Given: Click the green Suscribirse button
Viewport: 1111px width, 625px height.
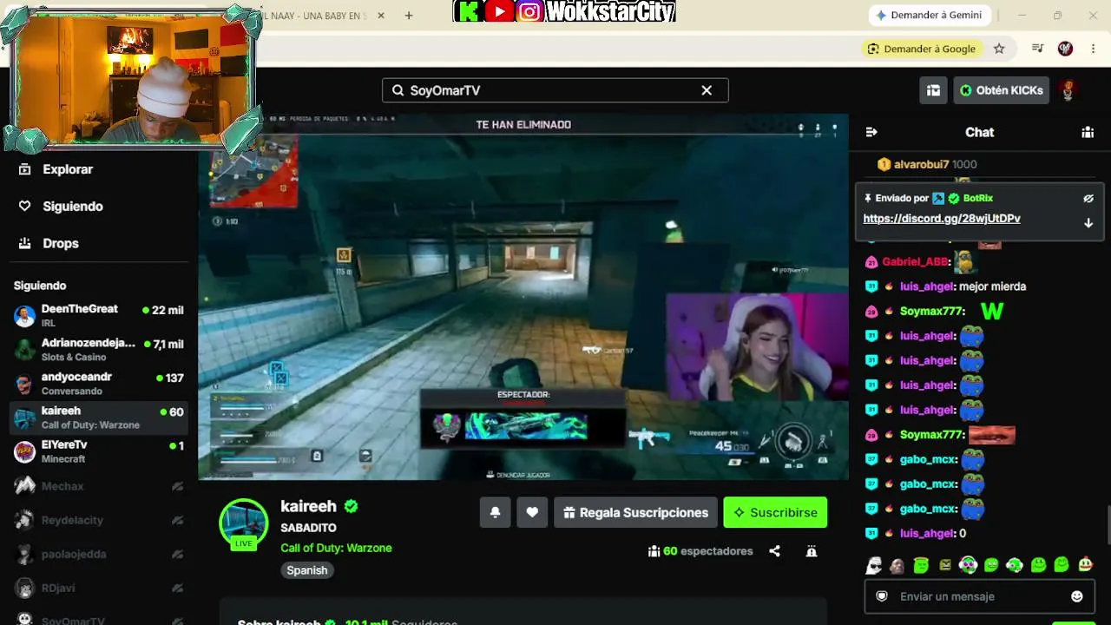Looking at the screenshot, I should click(775, 512).
